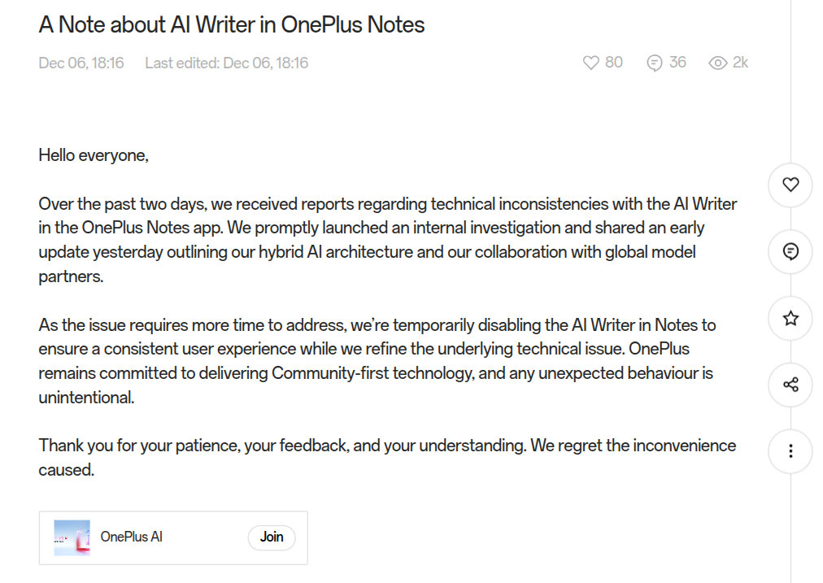Click the eye icon showing 2k views

(x=719, y=62)
